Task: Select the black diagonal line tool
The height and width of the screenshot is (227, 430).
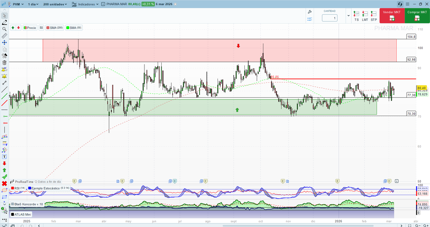Action: pyautogui.click(x=4, y=90)
